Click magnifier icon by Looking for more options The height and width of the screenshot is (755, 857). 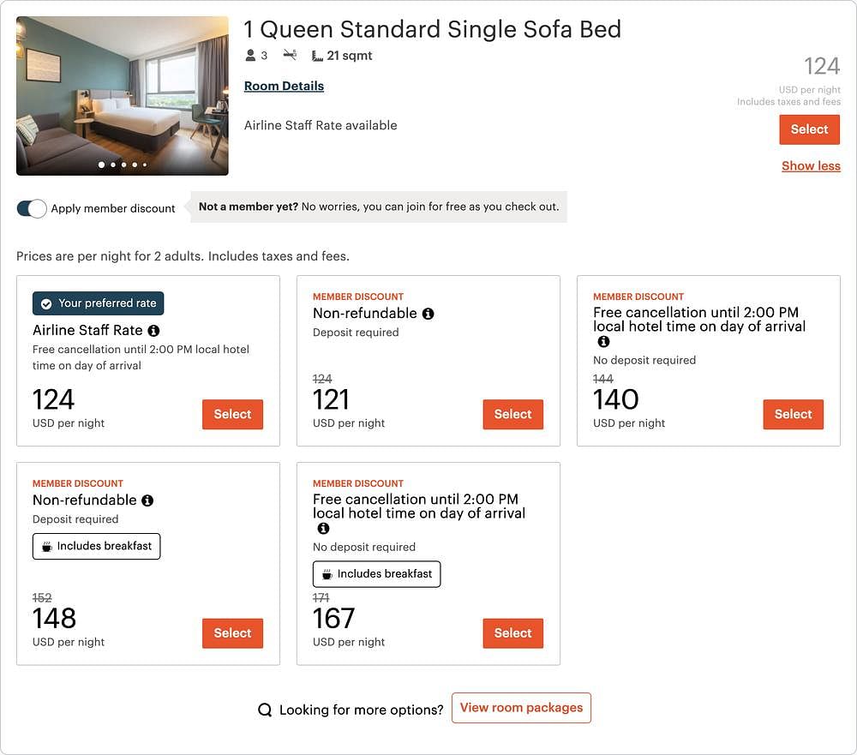coord(265,710)
